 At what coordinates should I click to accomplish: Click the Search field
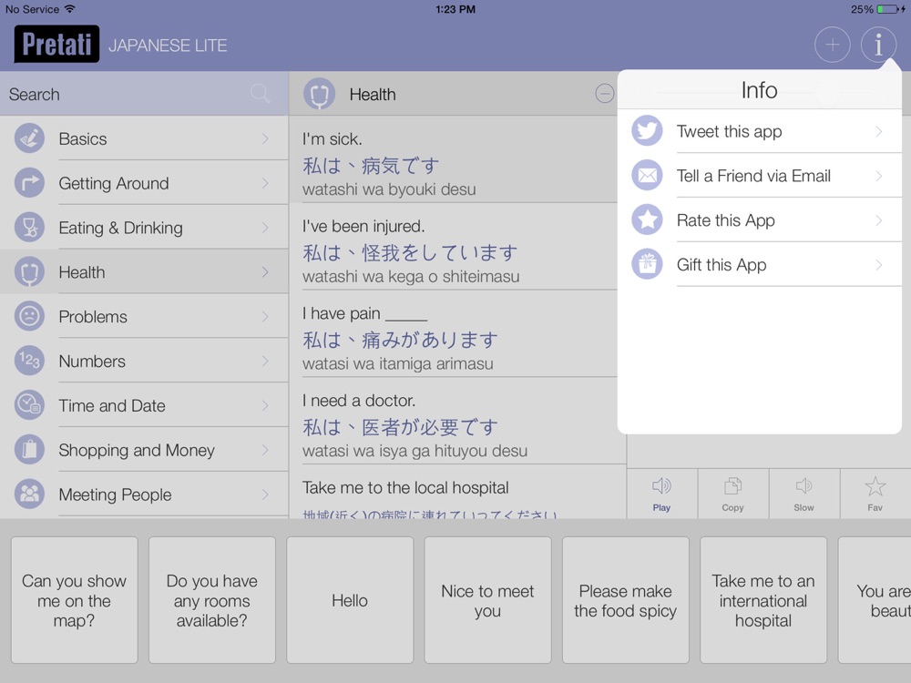pyautogui.click(x=144, y=94)
